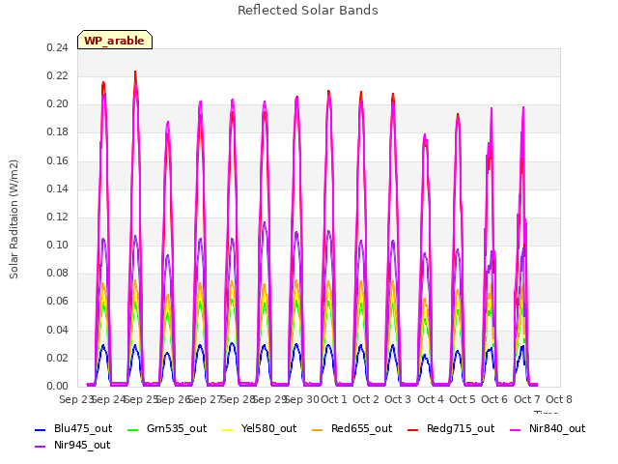Click the 0.06 y-axis tick label
This screenshot has height=464, width=618.
pos(58,302)
